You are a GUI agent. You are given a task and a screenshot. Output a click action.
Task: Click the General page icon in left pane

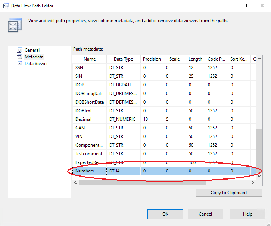19,50
